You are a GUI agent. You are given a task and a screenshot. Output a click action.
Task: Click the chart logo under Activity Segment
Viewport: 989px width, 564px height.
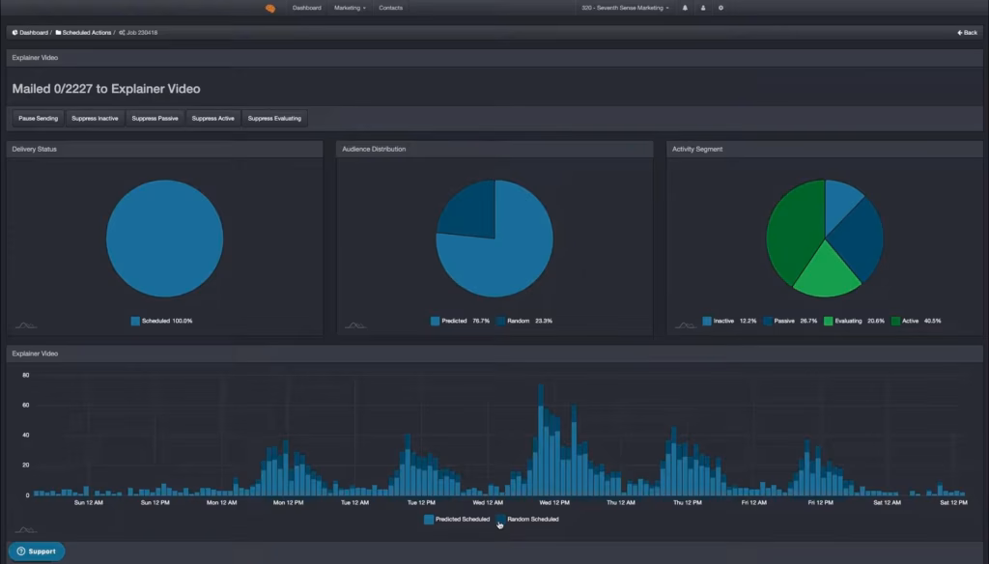tap(686, 325)
